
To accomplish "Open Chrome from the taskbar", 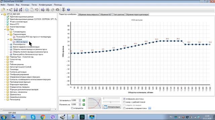I will click(x=43, y=117).
